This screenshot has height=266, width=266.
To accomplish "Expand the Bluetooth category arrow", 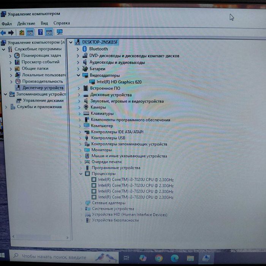I will click(x=78, y=49).
